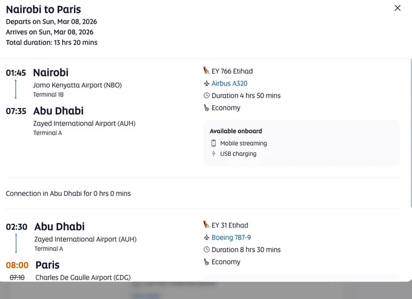Click the Available onboard heading

(236, 131)
